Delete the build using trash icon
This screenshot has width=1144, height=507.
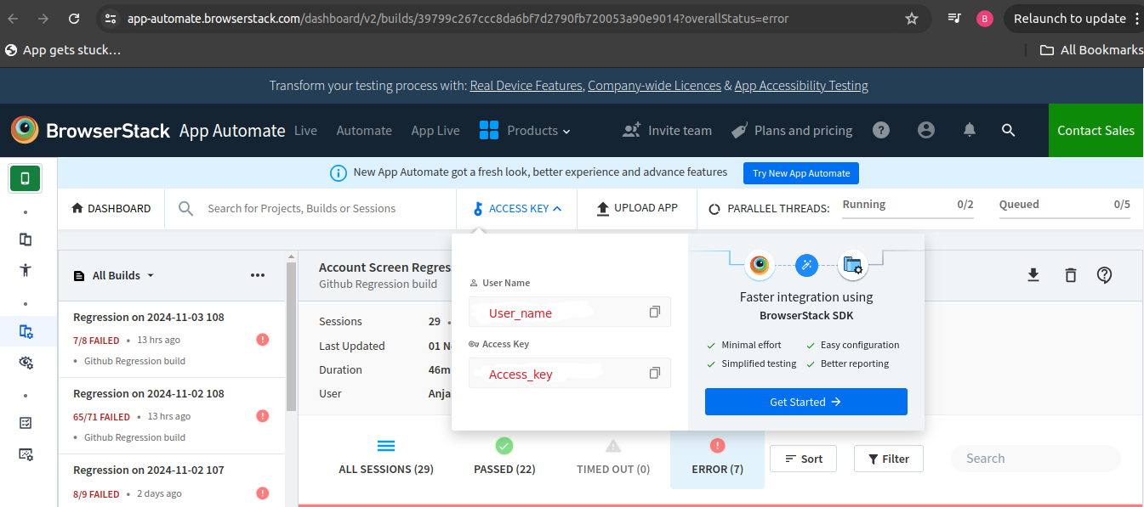[1071, 275]
